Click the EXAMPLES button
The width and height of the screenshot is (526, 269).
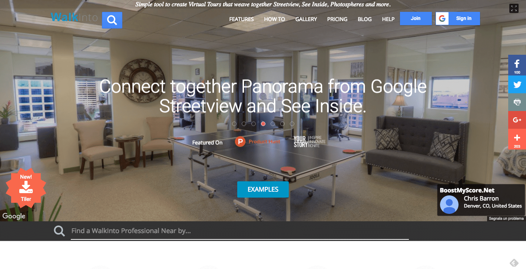(x=263, y=189)
